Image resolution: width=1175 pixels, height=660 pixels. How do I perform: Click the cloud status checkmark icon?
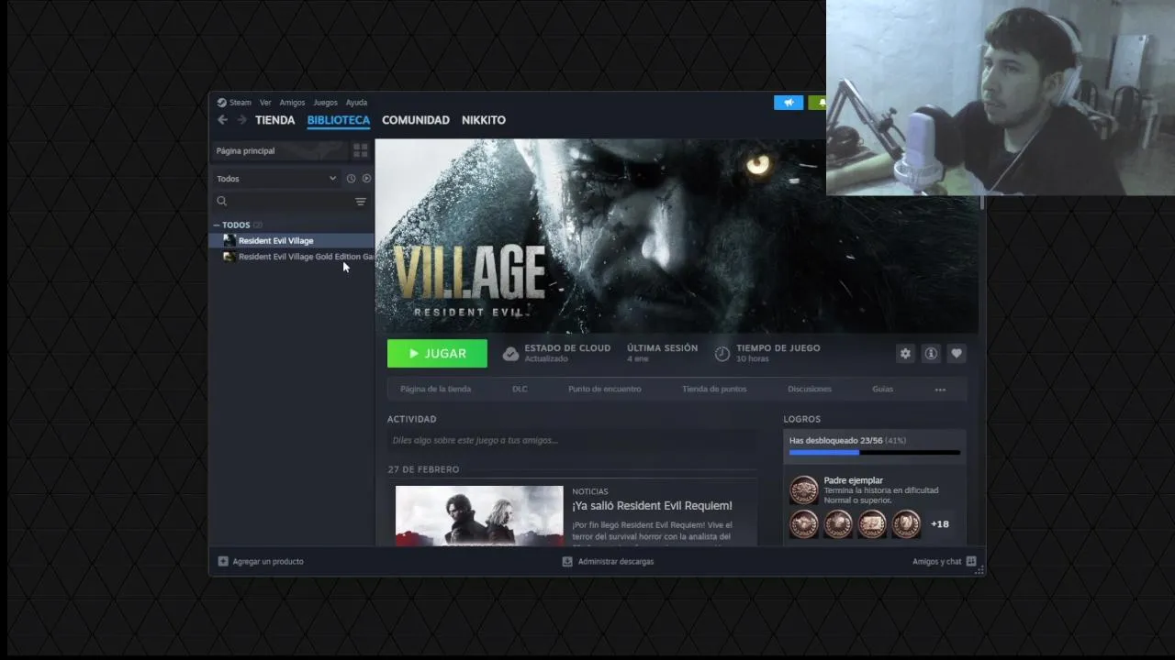pyautogui.click(x=510, y=354)
